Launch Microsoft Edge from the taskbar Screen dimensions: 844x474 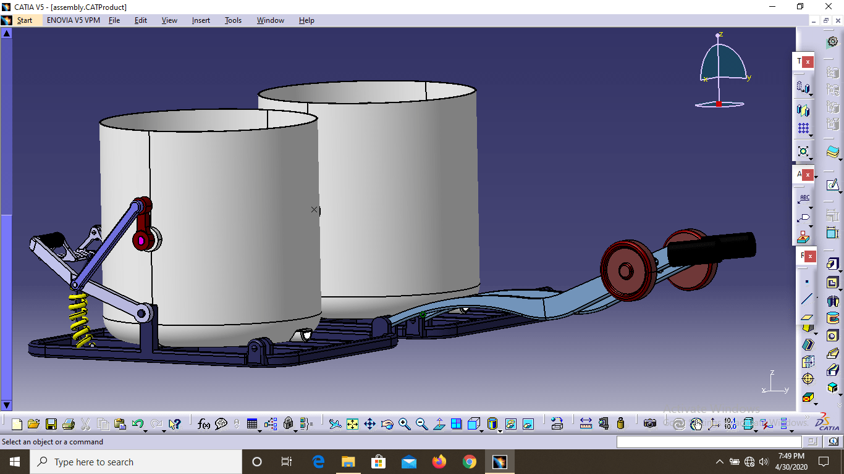point(318,462)
